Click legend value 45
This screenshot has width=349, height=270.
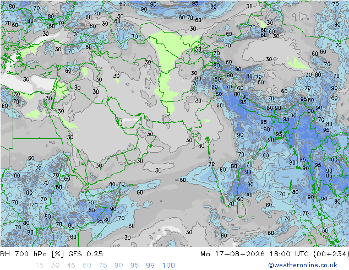pos(71,266)
